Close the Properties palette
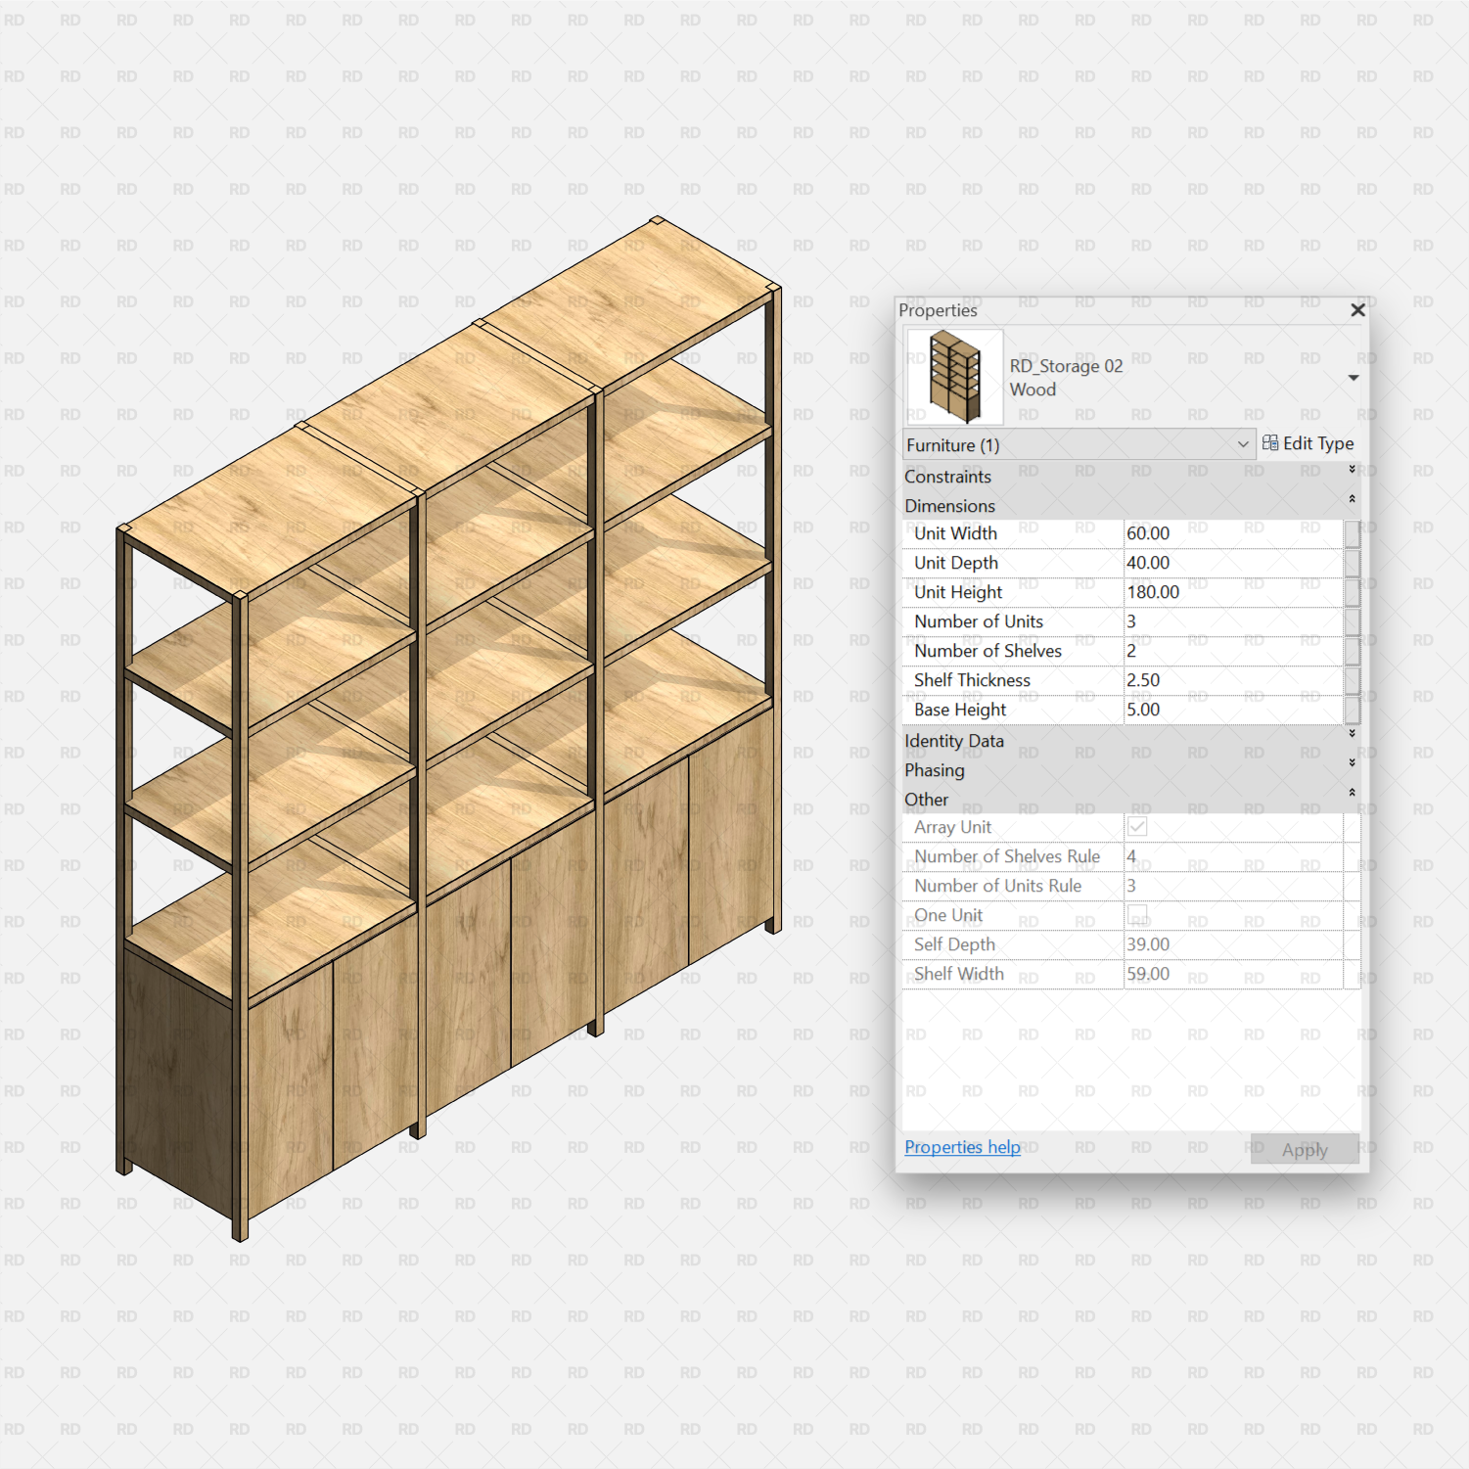The image size is (1469, 1469). (1357, 310)
